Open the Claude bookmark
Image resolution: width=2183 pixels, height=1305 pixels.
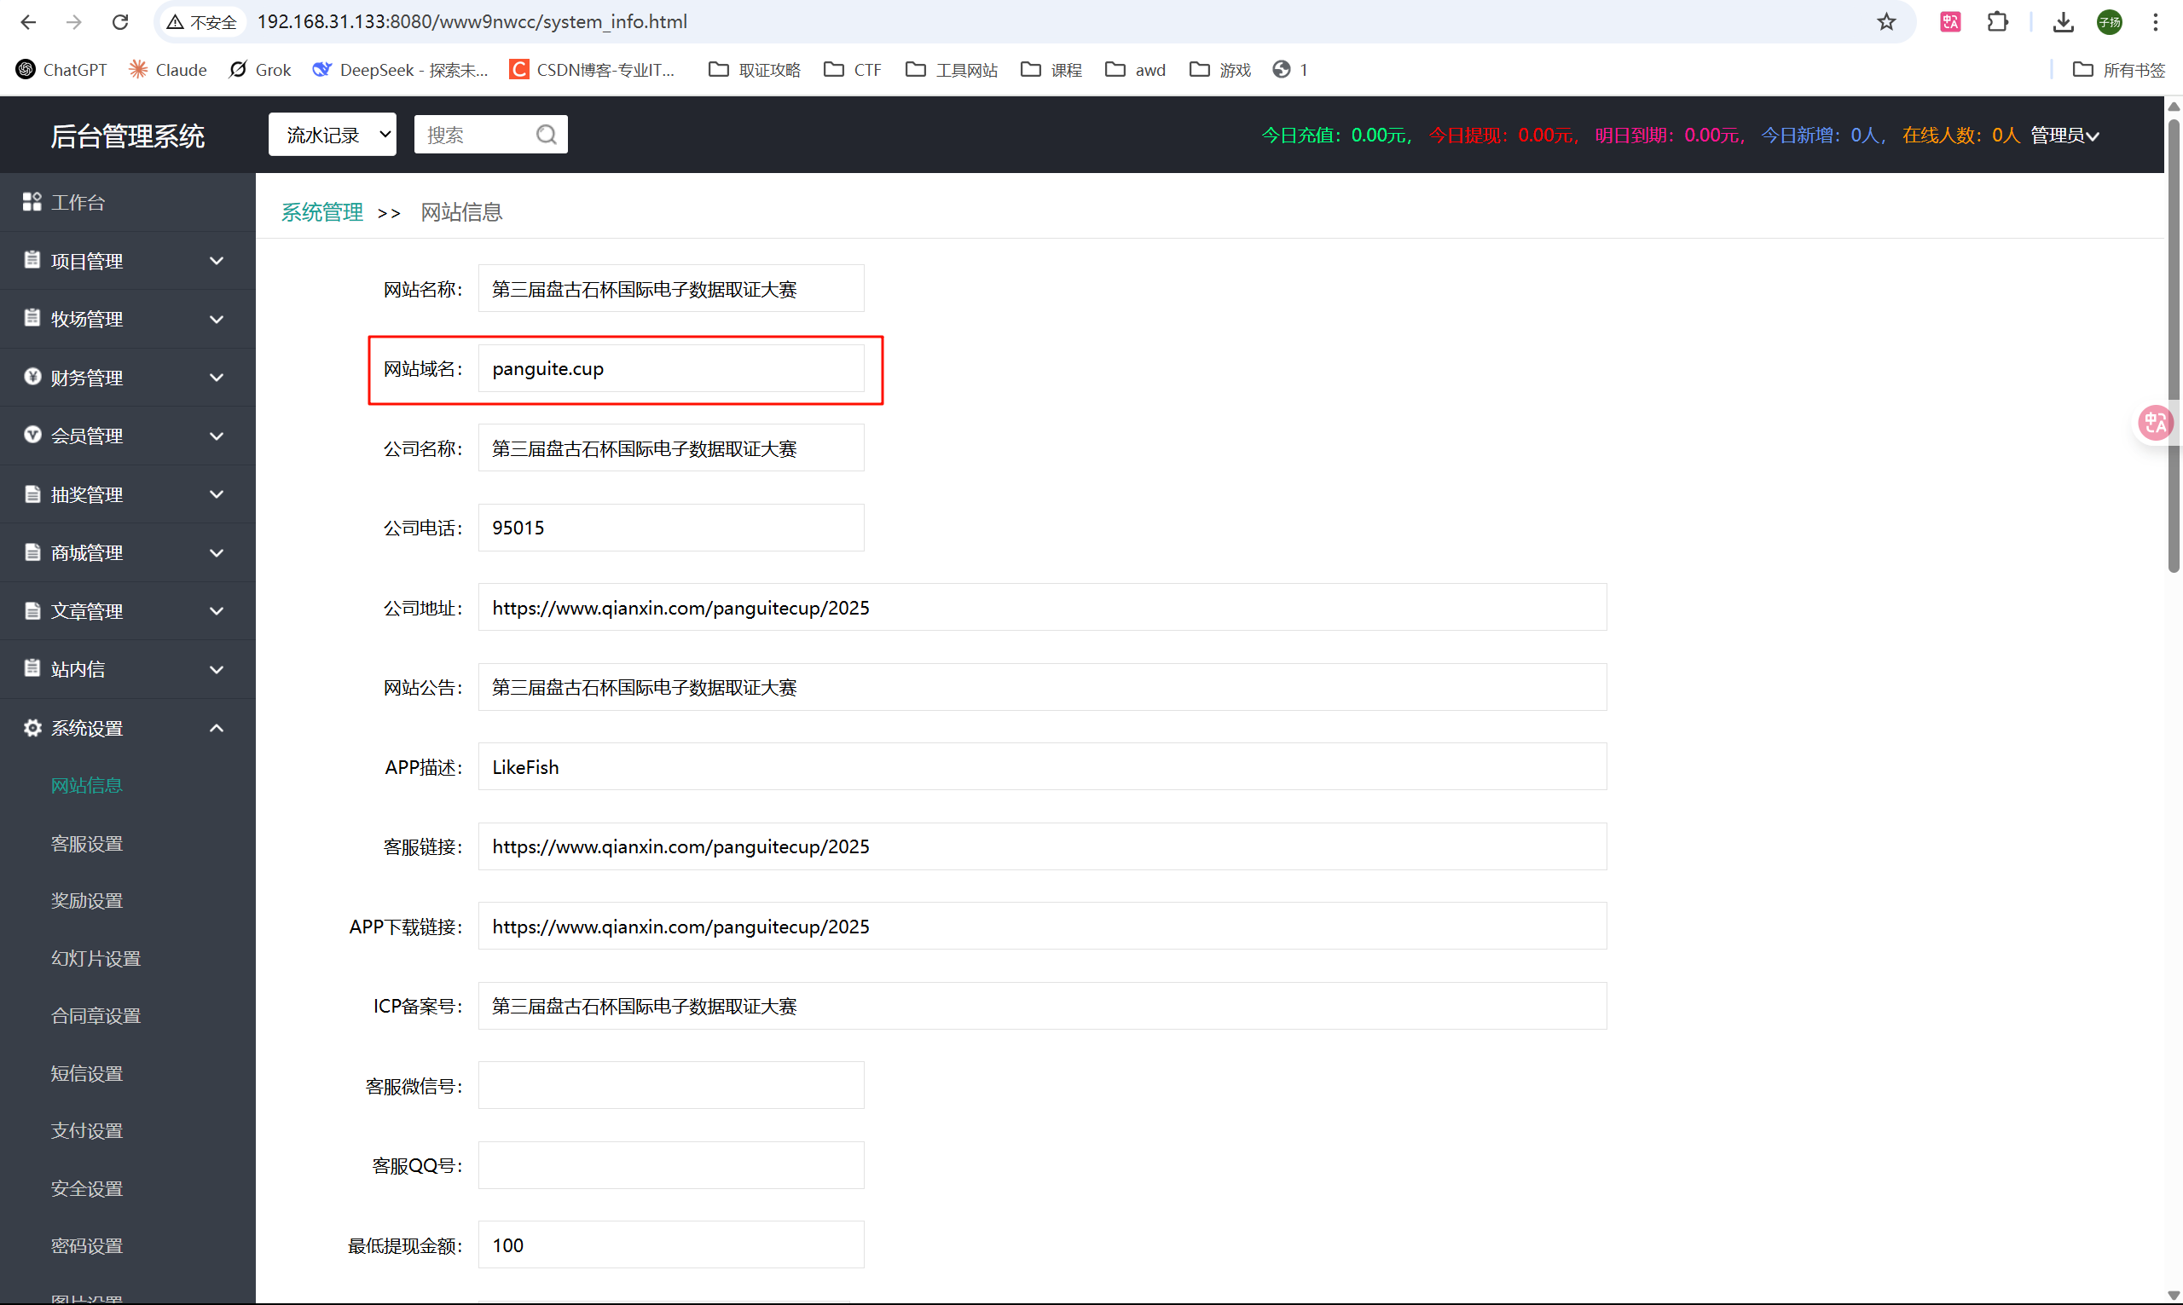(167, 70)
